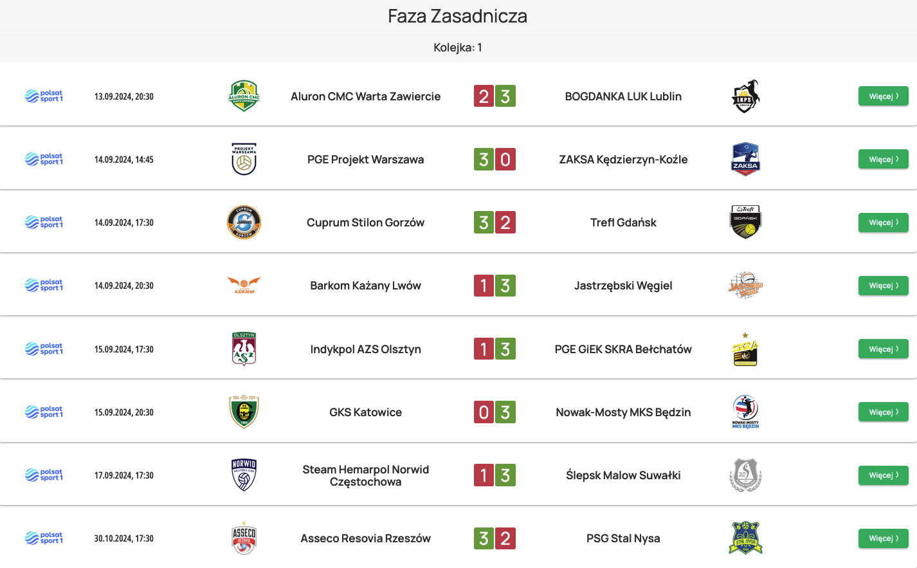
Task: Click the GKS Katowice team crest
Action: click(x=244, y=412)
